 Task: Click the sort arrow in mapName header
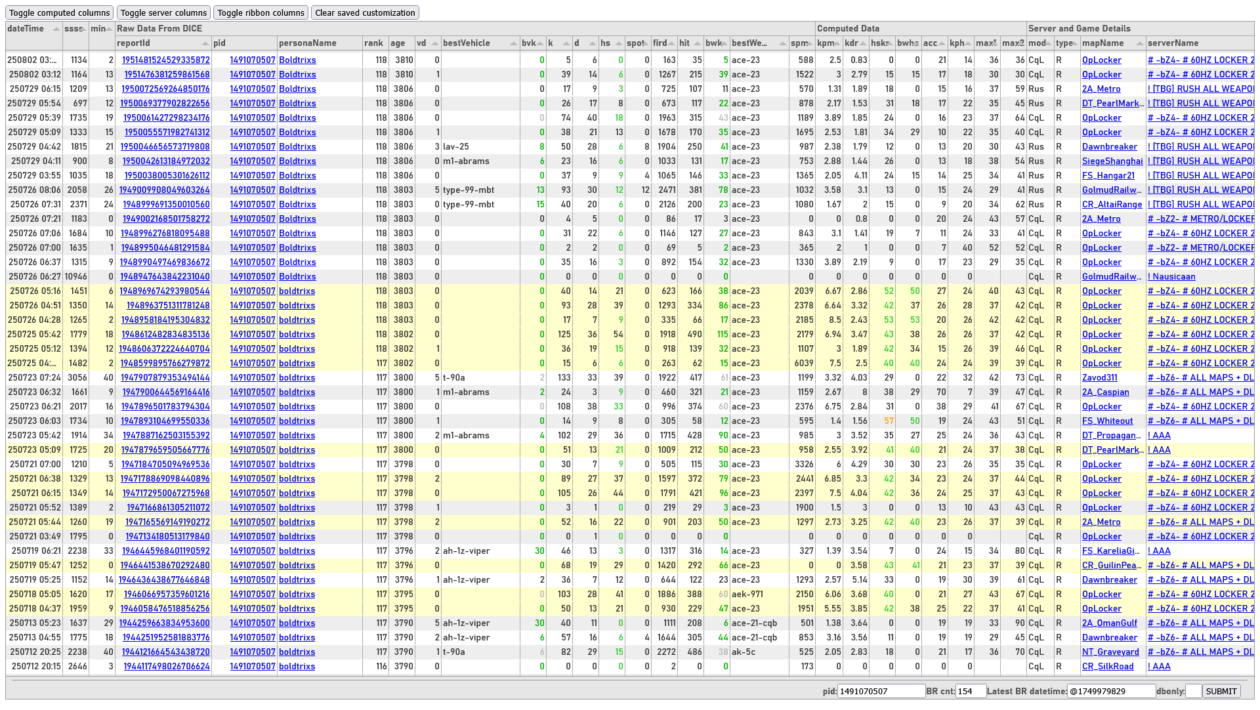(1140, 43)
